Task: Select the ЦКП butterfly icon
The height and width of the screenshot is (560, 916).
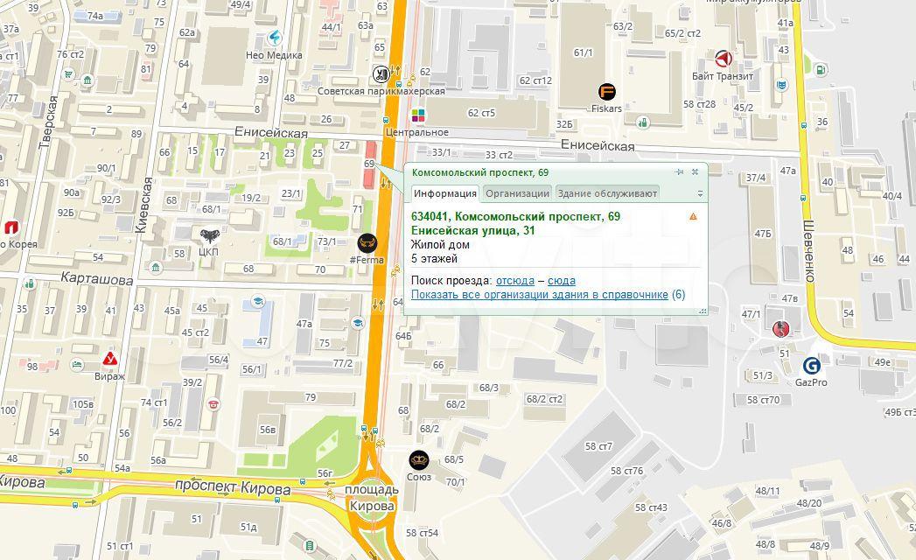Action: [x=208, y=236]
